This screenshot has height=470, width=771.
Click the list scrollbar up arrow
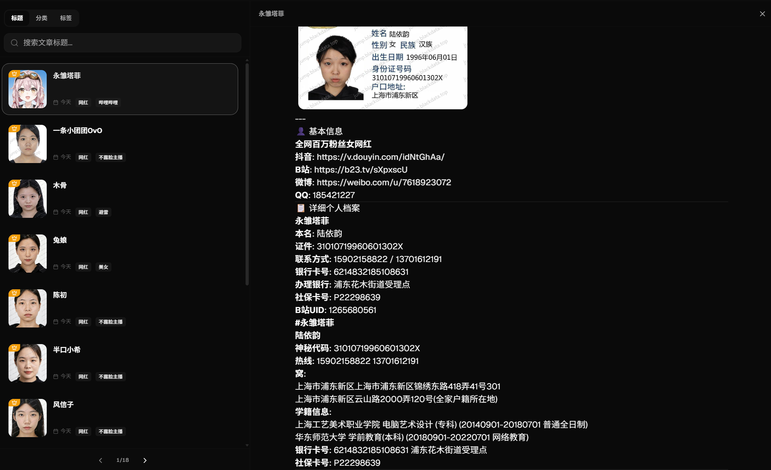[247, 60]
